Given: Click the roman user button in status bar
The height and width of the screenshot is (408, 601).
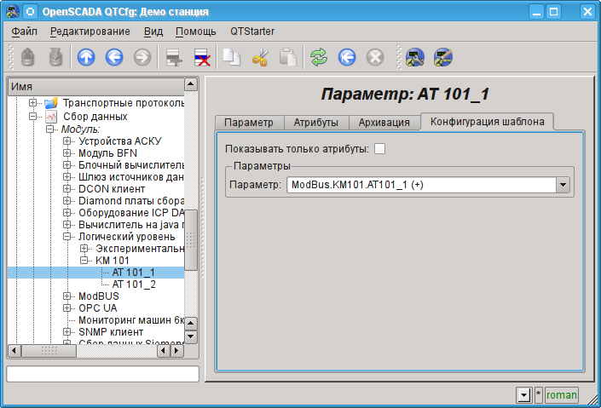Looking at the screenshot, I should click(561, 395).
